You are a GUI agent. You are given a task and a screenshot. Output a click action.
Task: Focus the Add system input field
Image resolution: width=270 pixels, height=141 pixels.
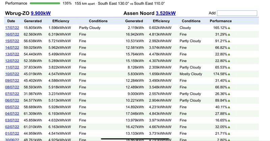click(x=237, y=13)
